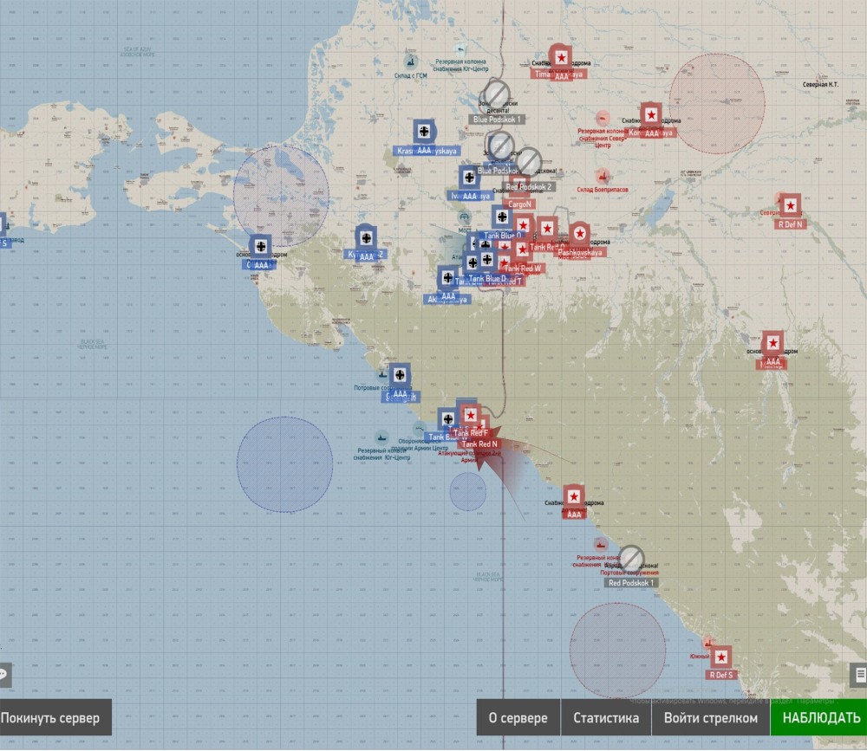The width and height of the screenshot is (867, 751).
Task: Click the Склад Боеприпасов ammo depot icon
Action: click(603, 177)
